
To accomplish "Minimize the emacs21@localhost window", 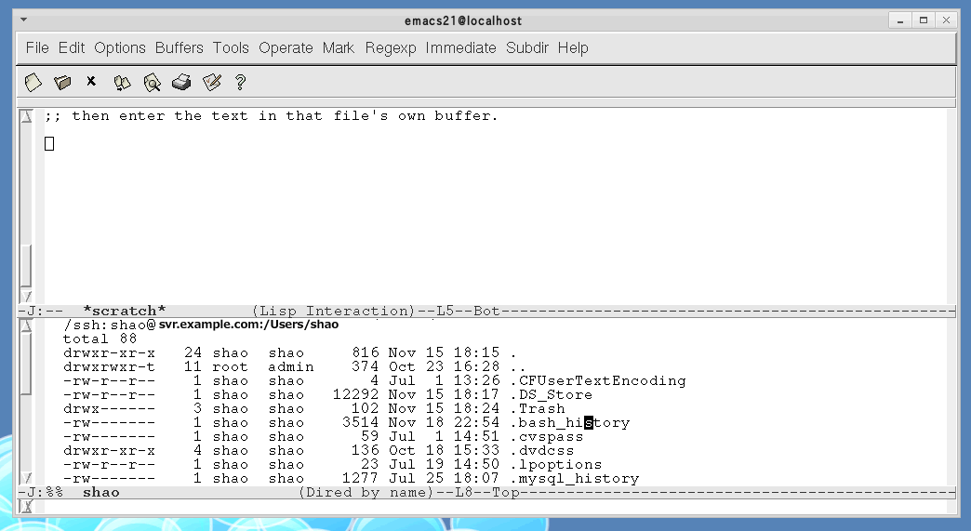I will click(899, 20).
